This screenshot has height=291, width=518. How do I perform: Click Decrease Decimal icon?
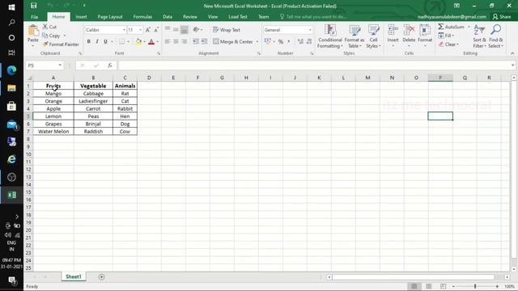pos(309,41)
